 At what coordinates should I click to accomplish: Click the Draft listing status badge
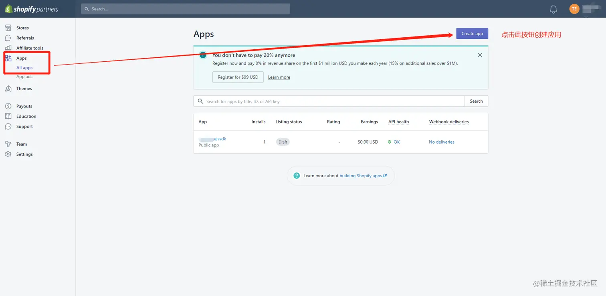[x=283, y=142]
